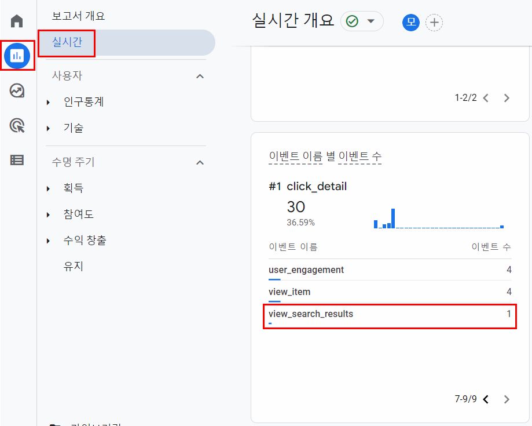Image resolution: width=532 pixels, height=426 pixels.
Task: Expand the 기술 tree item
Action: click(48, 128)
